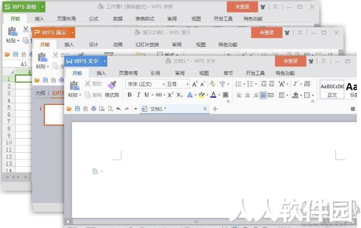Click 未登录 login button in WPS 文字

pyautogui.click(x=291, y=61)
